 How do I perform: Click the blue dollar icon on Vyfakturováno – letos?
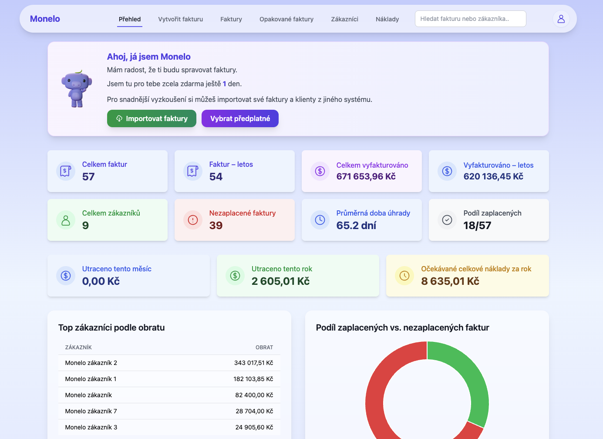pos(447,171)
